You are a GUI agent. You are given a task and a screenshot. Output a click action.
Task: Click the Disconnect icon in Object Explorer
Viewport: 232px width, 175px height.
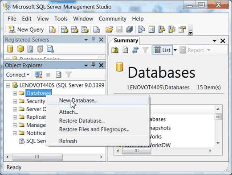pos(38,75)
